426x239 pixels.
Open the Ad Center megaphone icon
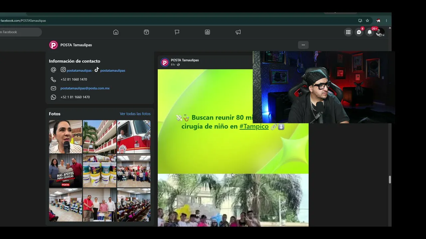pos(238,32)
